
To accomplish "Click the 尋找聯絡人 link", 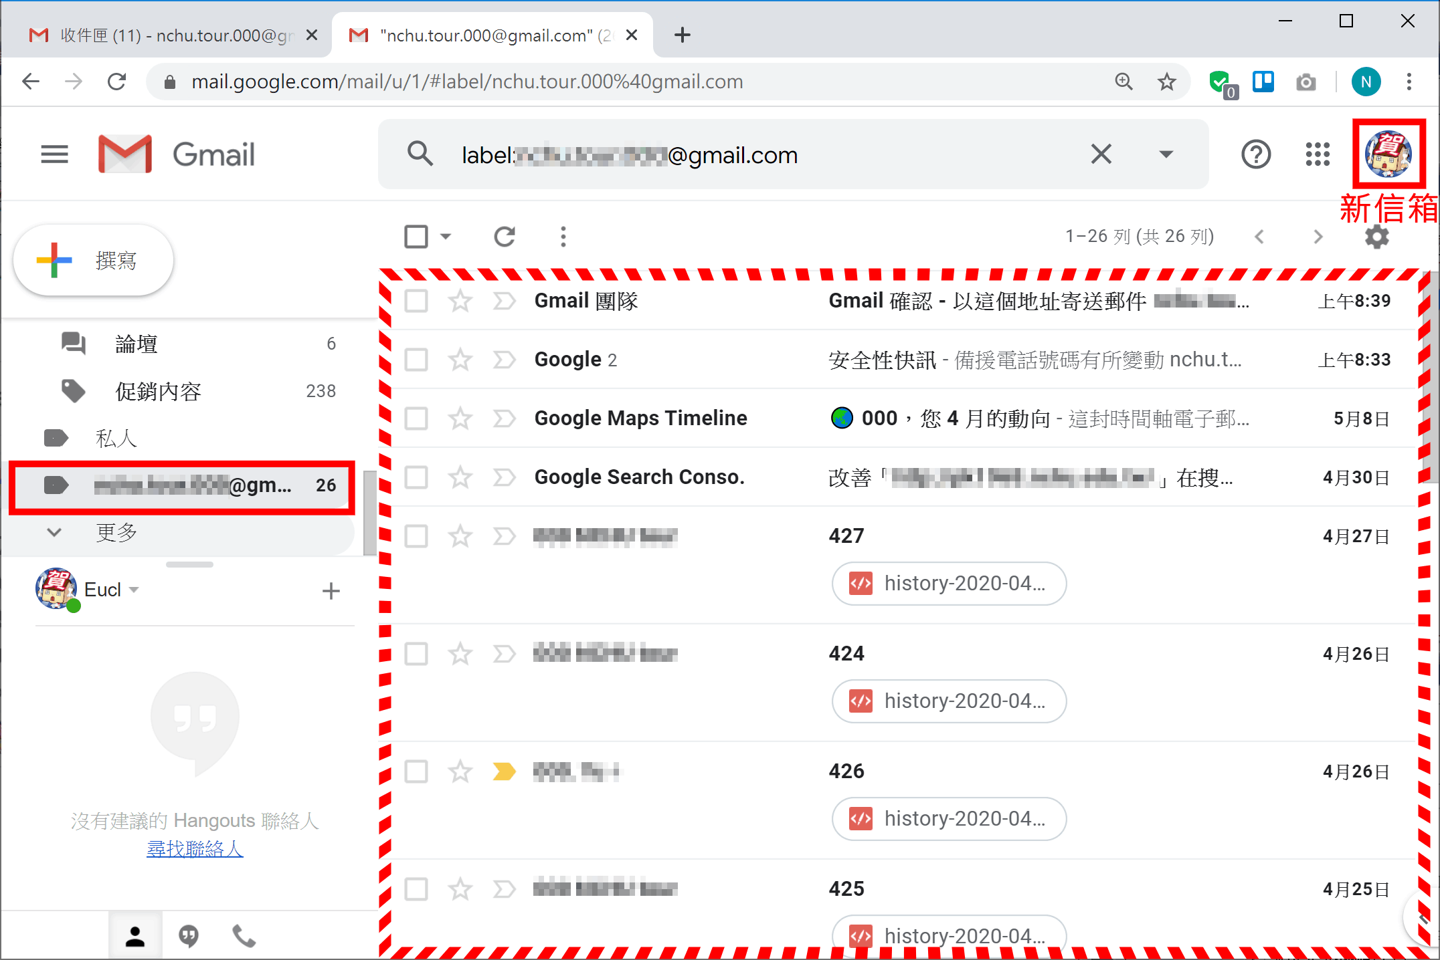I will pyautogui.click(x=195, y=849).
